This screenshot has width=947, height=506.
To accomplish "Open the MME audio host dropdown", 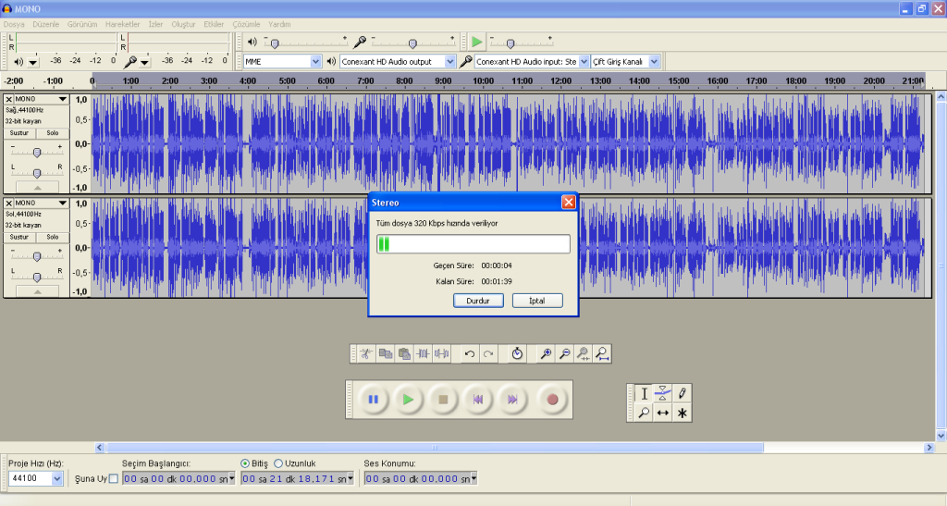I will click(x=315, y=62).
